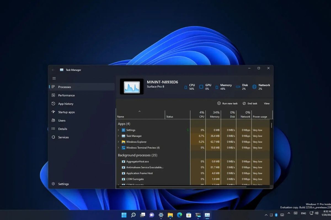Open Microsoft Edge from the taskbar
This screenshot has height=220, width=331.
coord(179,215)
